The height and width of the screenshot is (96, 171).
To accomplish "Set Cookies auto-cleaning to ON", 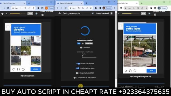I will point(79,43).
